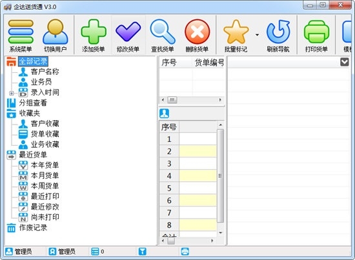355x260 pixels.
Task: Open dropdown arrow beside 批量标记
Action: pos(257,35)
